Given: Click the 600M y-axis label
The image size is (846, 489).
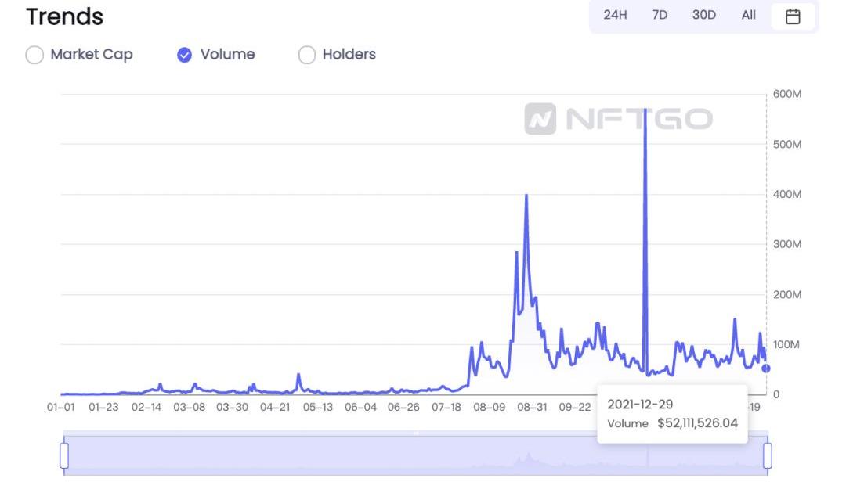Looking at the screenshot, I should (787, 94).
